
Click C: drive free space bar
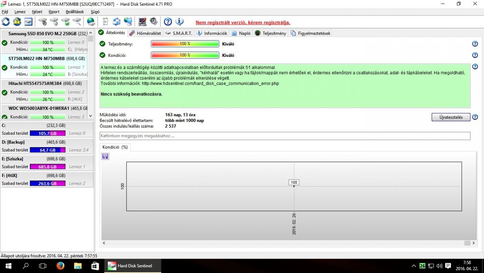tap(47, 133)
